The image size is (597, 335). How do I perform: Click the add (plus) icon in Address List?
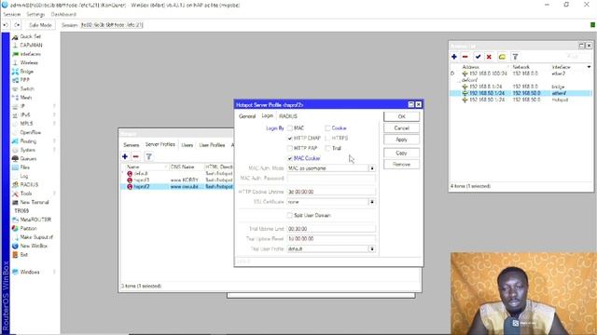454,57
